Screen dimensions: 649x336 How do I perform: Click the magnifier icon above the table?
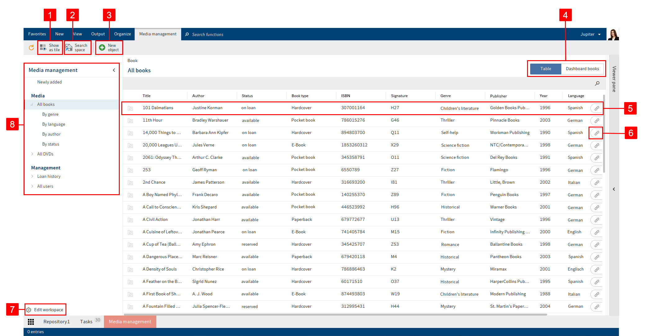click(597, 83)
